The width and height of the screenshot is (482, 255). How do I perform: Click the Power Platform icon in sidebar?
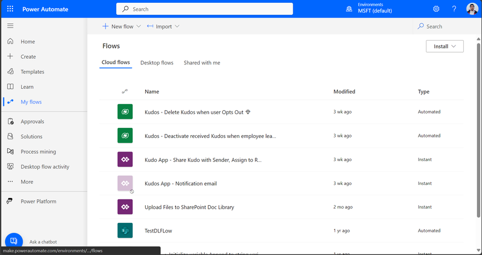10,201
